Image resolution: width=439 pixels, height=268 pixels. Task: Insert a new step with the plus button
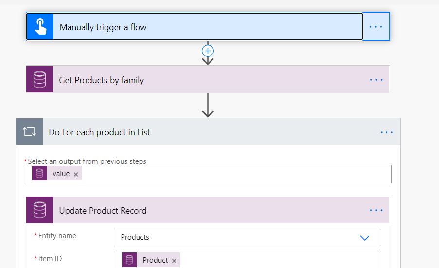208,51
